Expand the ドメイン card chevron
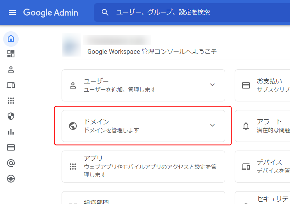The image size is (290, 204). pos(212,125)
